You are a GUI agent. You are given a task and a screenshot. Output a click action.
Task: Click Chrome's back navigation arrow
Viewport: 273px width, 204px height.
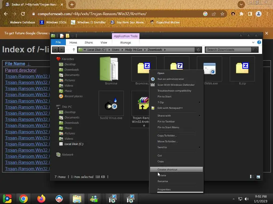(6, 14)
